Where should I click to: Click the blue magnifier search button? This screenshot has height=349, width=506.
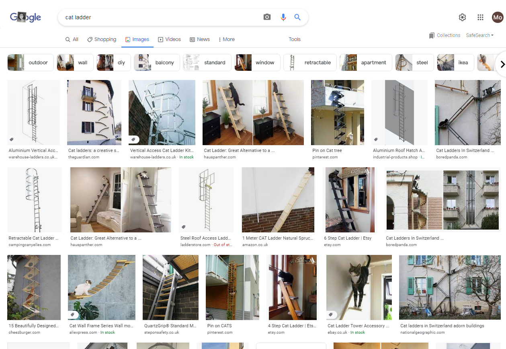297,17
